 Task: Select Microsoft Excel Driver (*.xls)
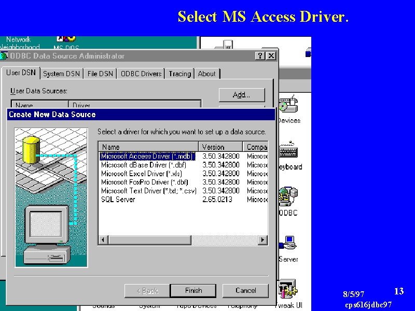142,174
